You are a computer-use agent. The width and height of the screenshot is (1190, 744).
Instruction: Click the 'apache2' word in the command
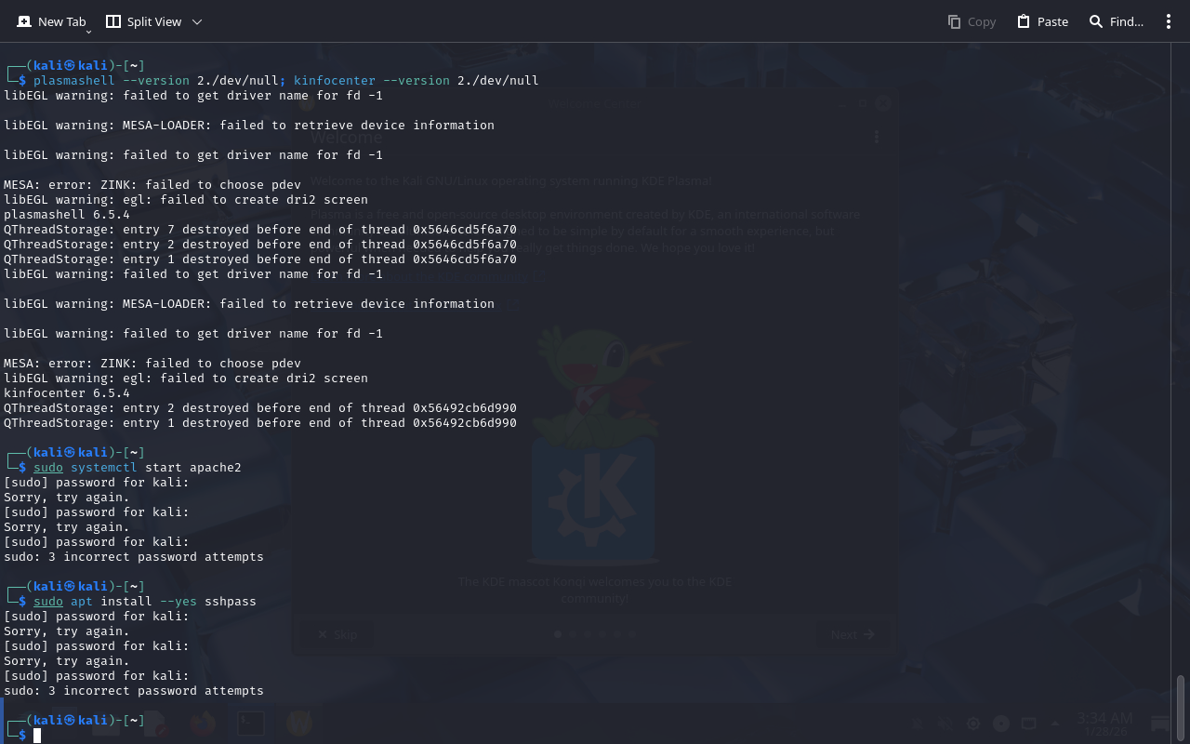(215, 468)
